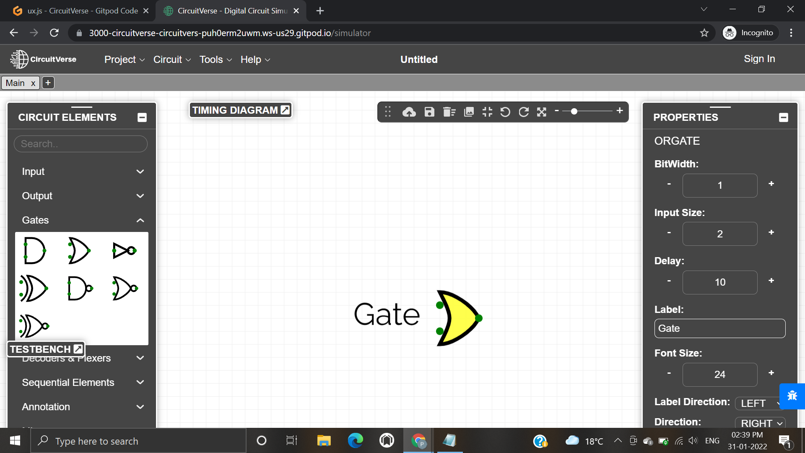Select the XNOR gate element
This screenshot has width=805, height=453.
(x=35, y=326)
